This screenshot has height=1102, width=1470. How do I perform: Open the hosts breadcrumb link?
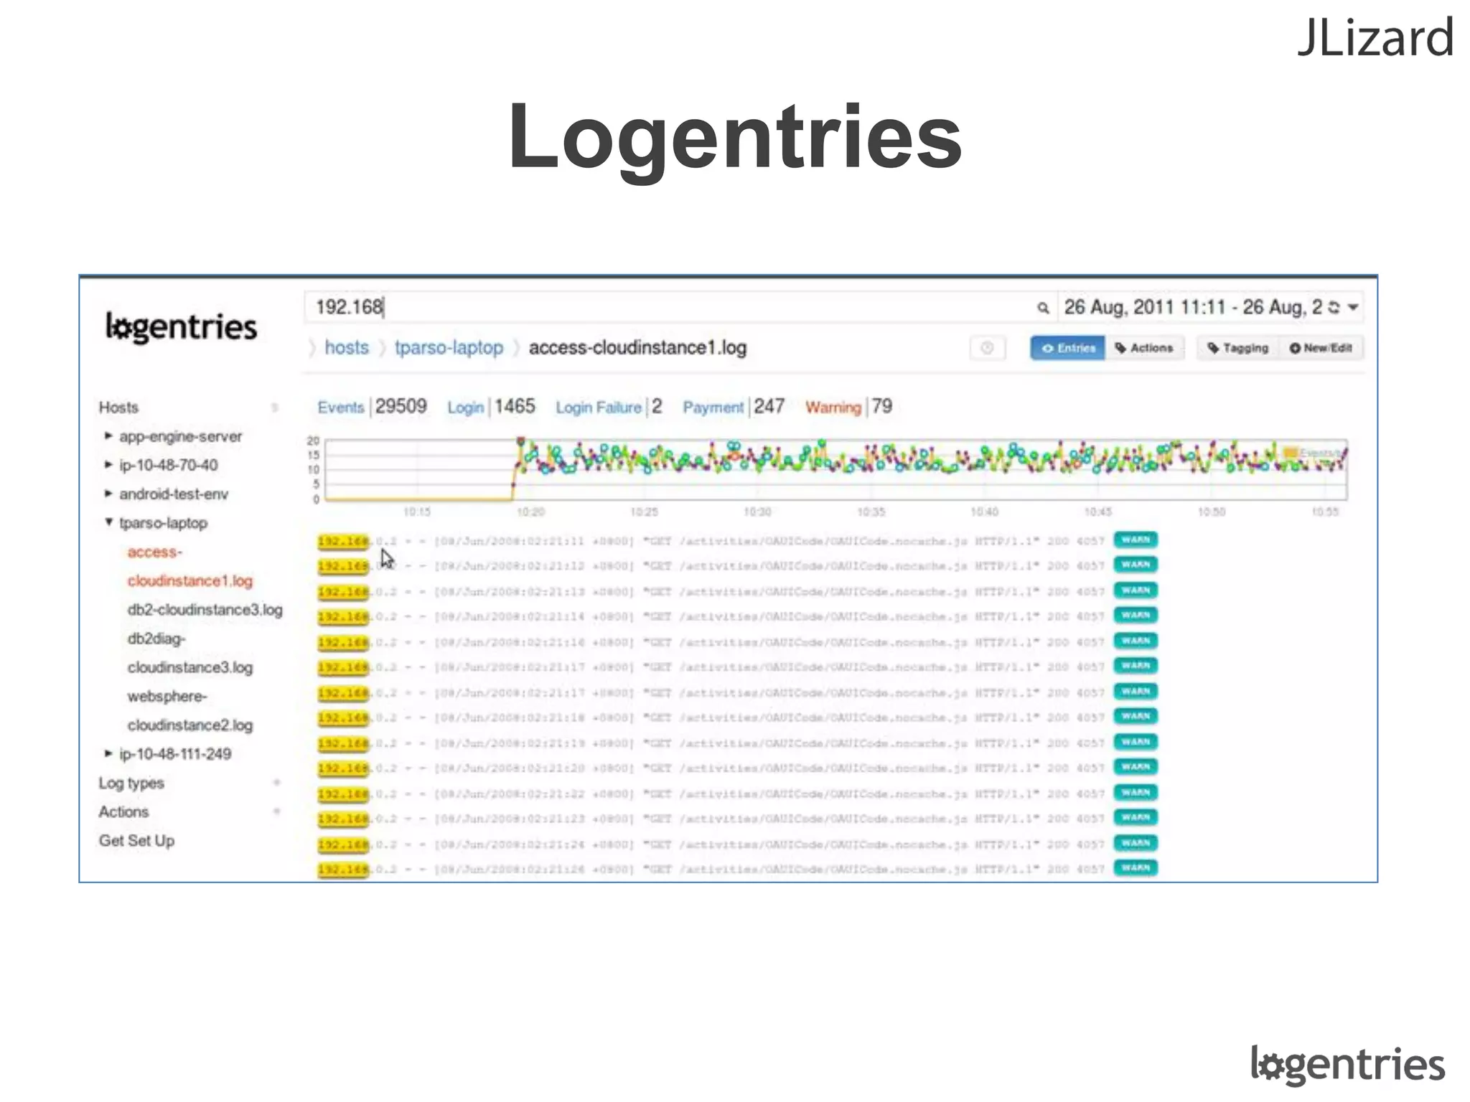[x=347, y=347]
